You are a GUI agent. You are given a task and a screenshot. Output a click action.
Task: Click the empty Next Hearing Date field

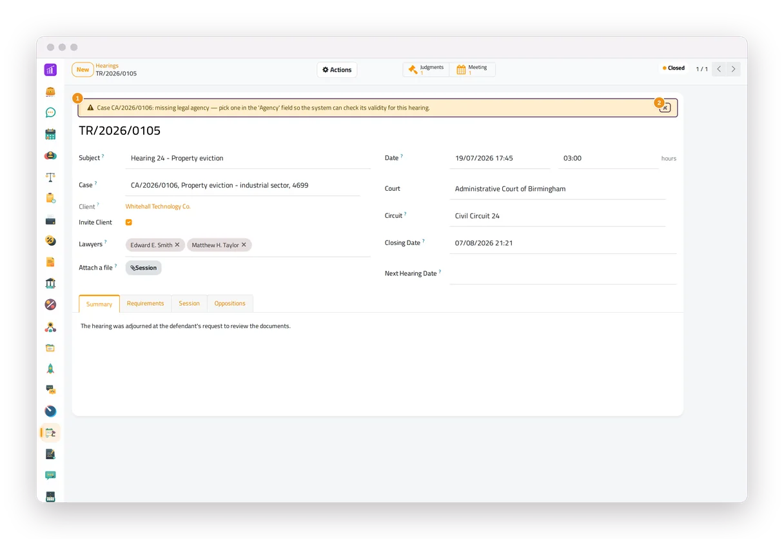563,273
